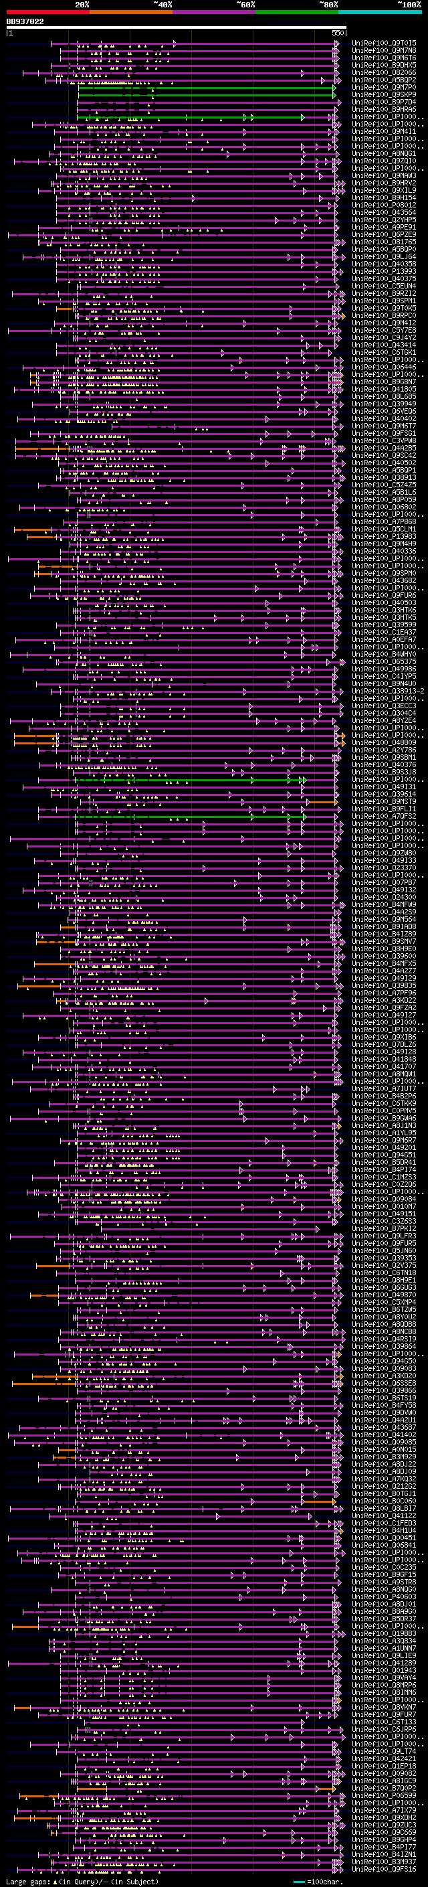Screen dimensions: 428x1887
Task: Click label UniRef100_B9RZI2
Action: (x=384, y=294)
